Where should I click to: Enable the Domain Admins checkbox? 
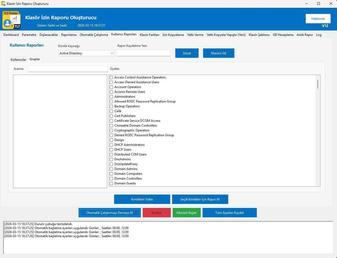coord(111,169)
